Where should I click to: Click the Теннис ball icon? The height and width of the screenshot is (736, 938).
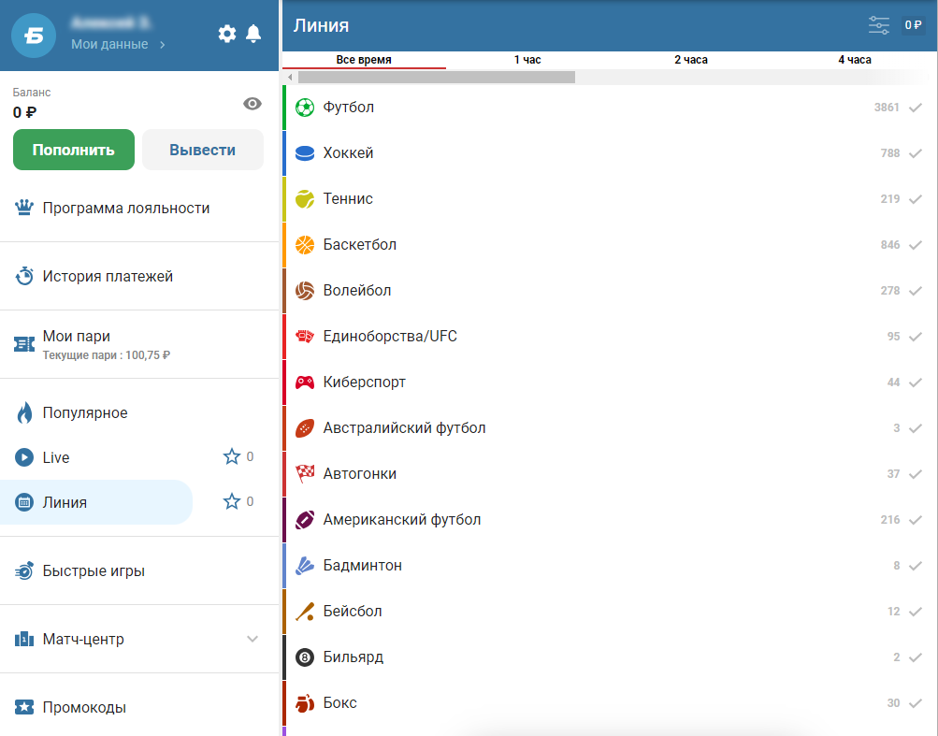(305, 198)
